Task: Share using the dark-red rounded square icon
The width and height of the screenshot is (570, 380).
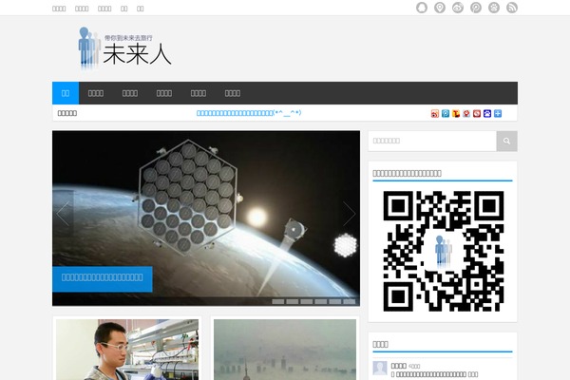Action: pyautogui.click(x=477, y=113)
